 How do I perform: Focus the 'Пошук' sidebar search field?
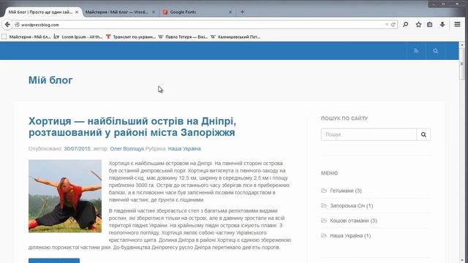pyautogui.click(x=369, y=134)
